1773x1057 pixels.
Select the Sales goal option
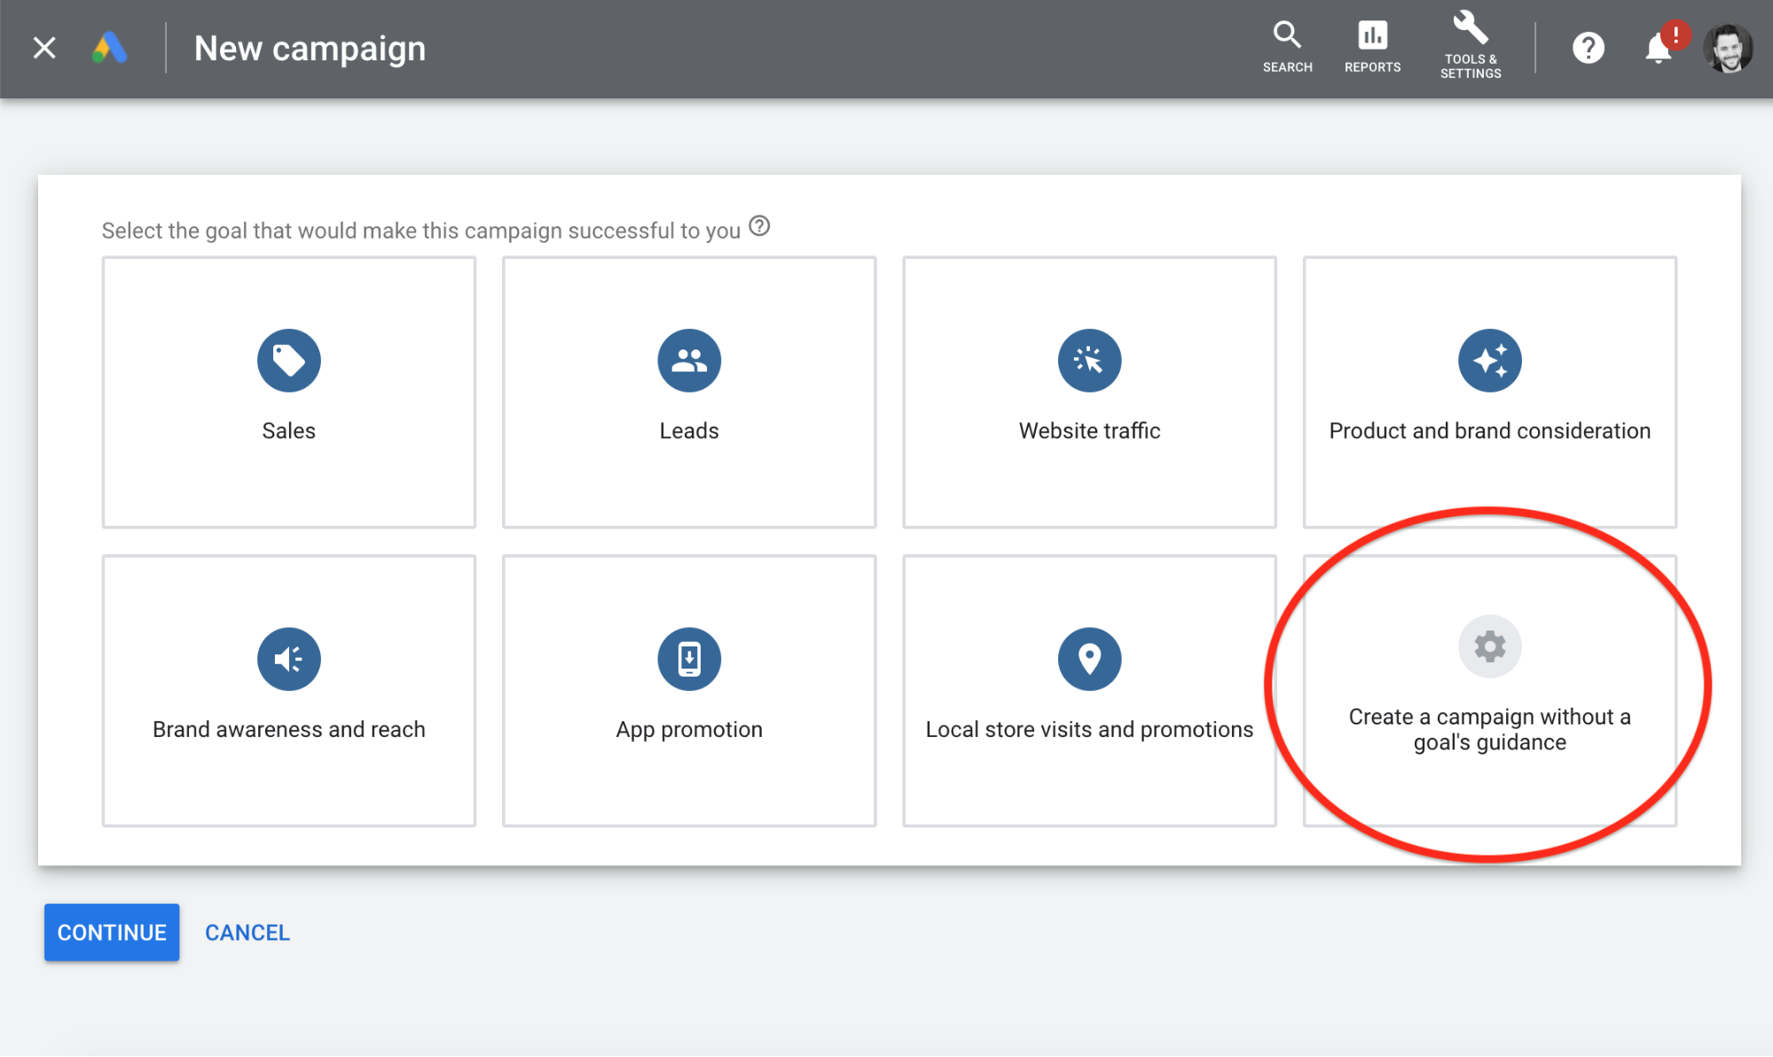tap(288, 390)
